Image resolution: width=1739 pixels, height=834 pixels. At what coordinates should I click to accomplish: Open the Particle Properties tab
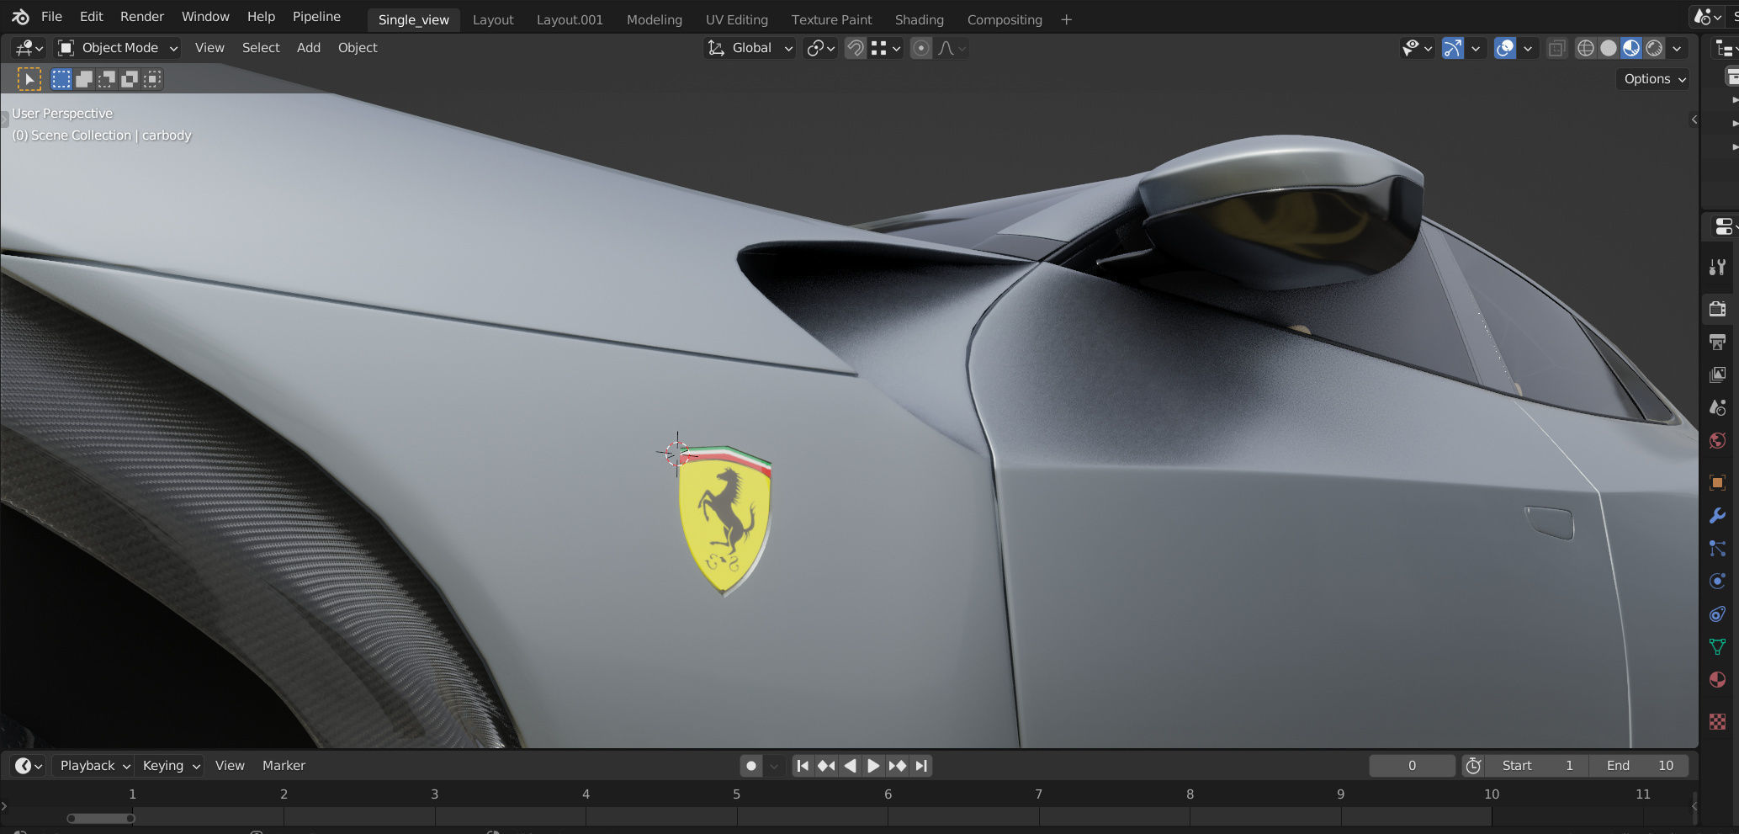(1718, 549)
